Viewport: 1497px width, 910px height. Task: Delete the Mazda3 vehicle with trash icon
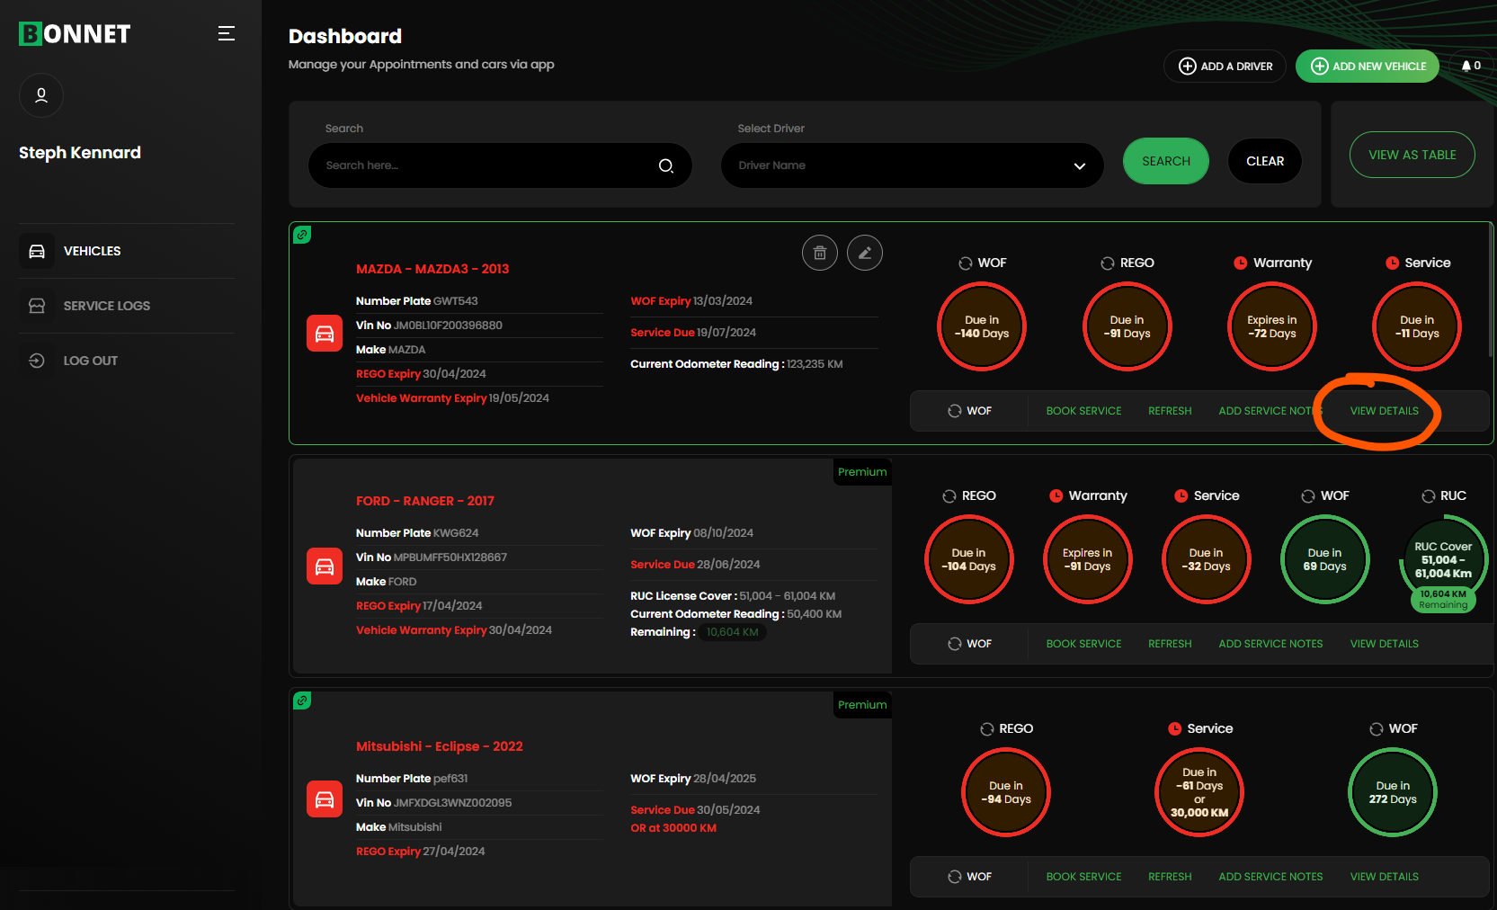820,253
